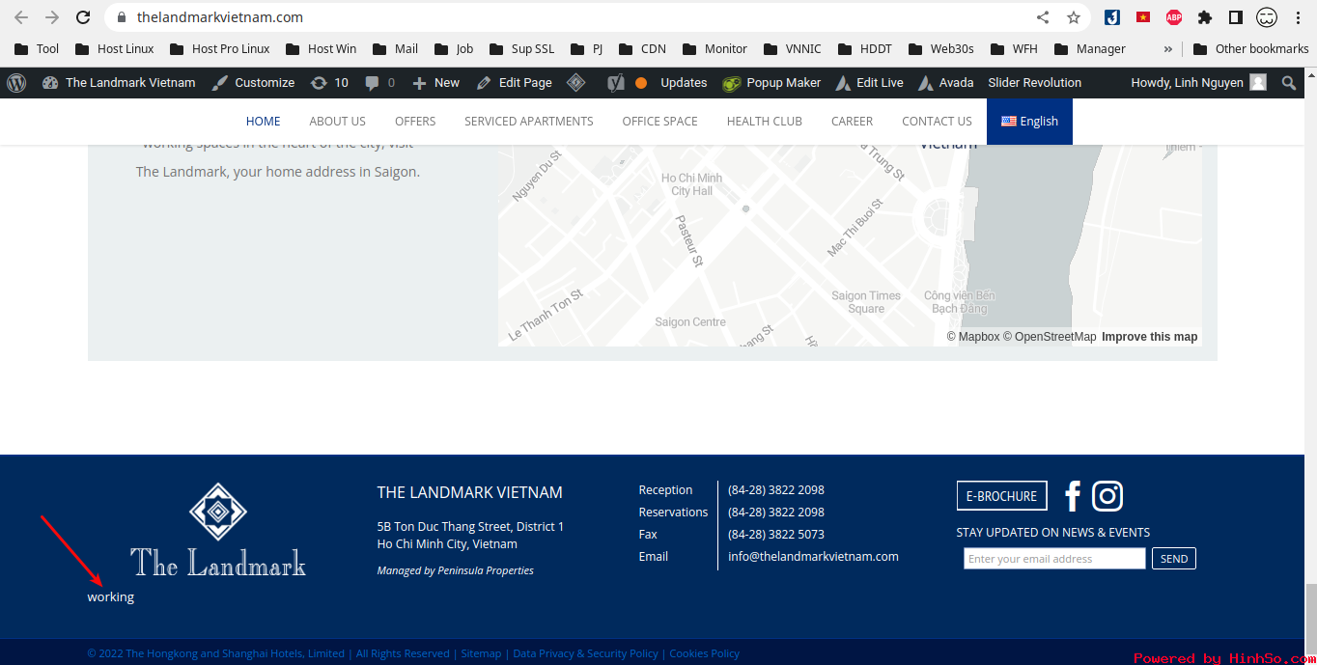Open Chrome three-dot menu

(1298, 17)
